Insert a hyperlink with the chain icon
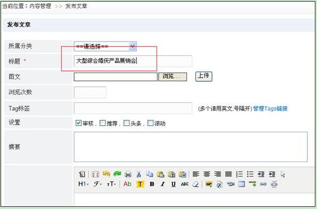The image size is (317, 209). click(x=263, y=184)
